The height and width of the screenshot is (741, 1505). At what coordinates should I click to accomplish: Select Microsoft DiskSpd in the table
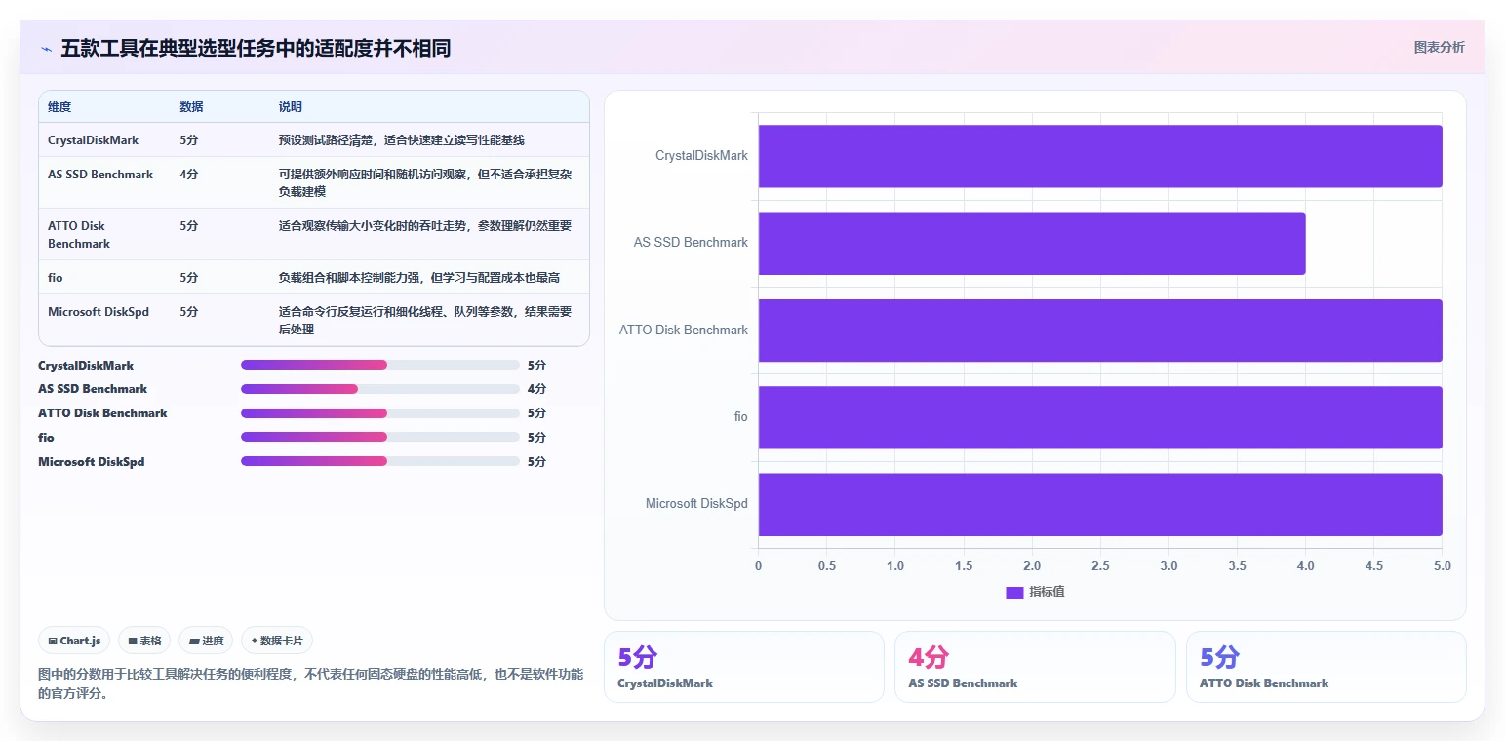tap(99, 312)
